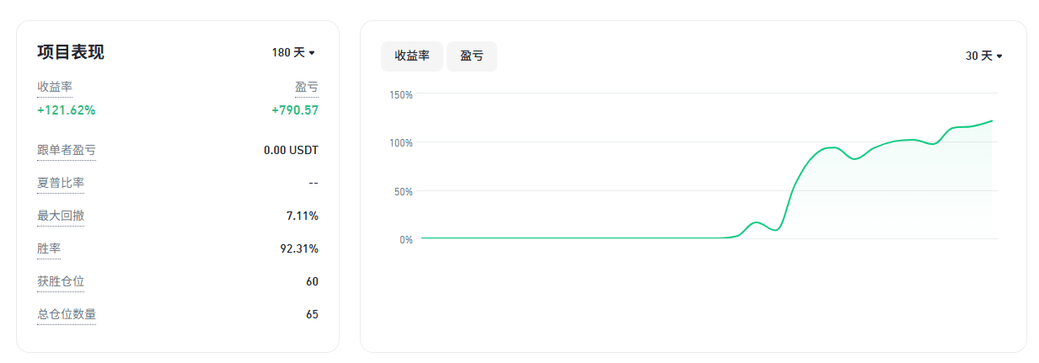Click the 总仓位数量 label
The height and width of the screenshot is (363, 1039).
[x=67, y=314]
